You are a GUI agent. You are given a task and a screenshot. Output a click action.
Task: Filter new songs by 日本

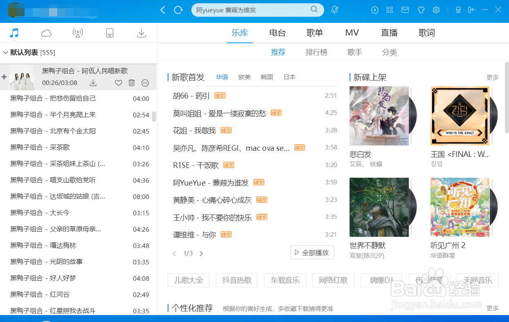click(289, 77)
